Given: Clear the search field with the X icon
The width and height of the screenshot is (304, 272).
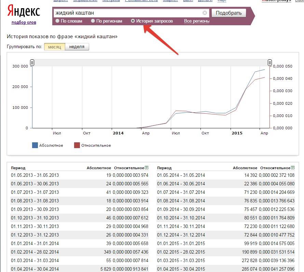Looking at the screenshot, I should pos(205,13).
